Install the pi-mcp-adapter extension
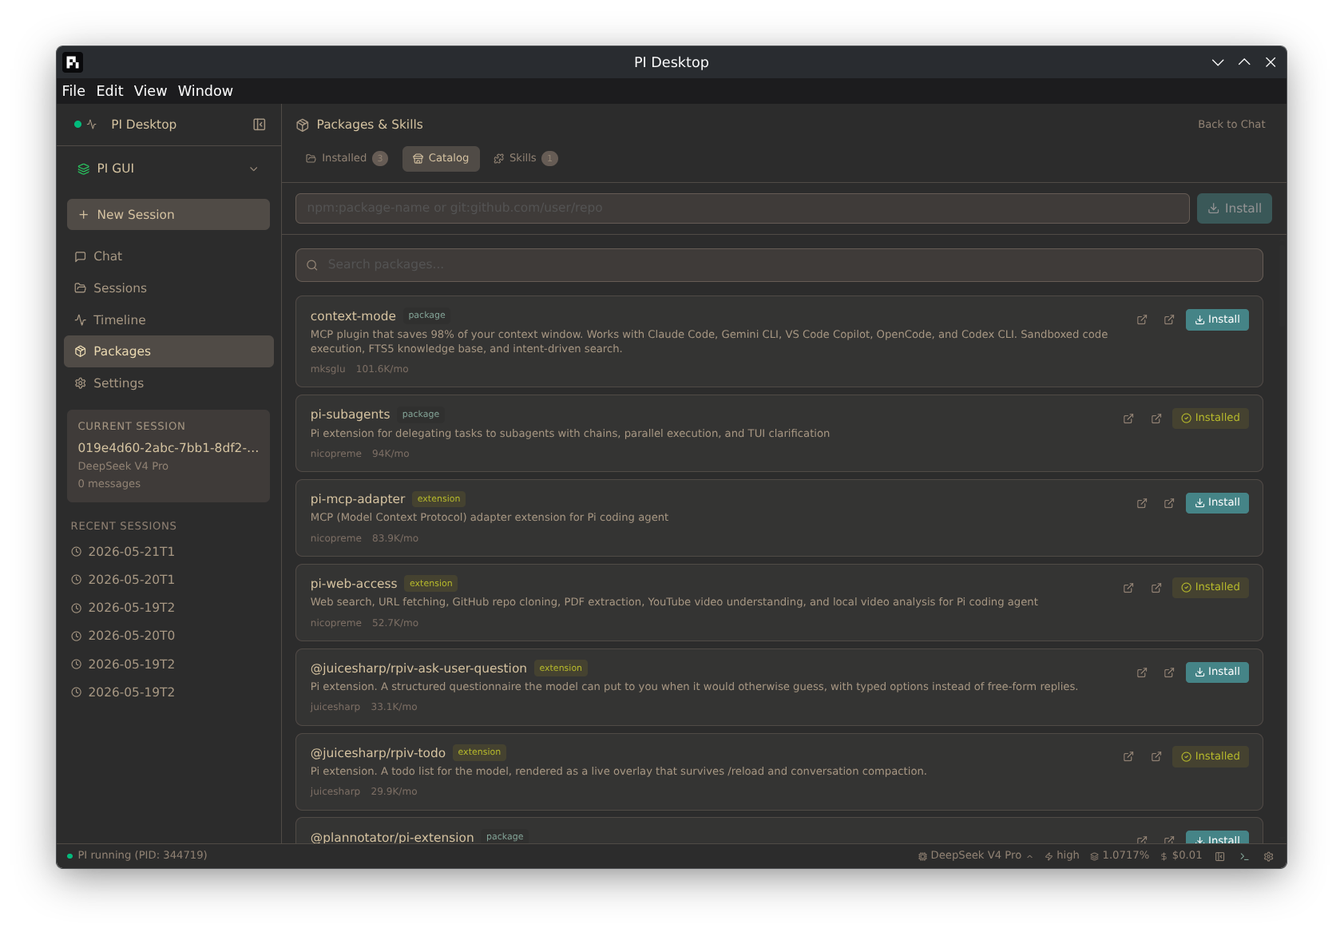The width and height of the screenshot is (1344, 936). pos(1217,502)
